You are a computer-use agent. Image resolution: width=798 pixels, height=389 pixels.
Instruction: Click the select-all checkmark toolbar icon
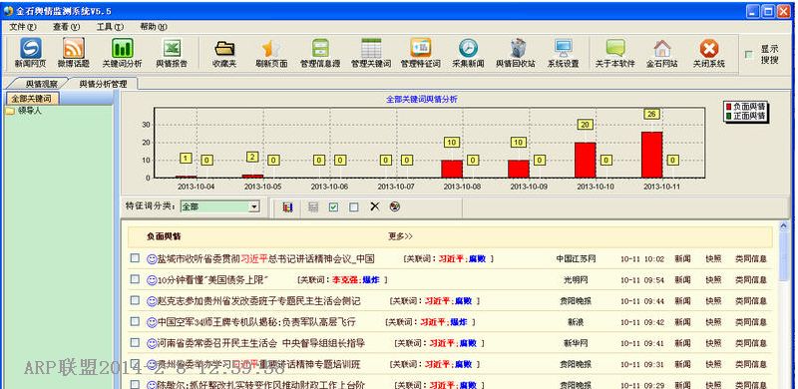pos(333,207)
